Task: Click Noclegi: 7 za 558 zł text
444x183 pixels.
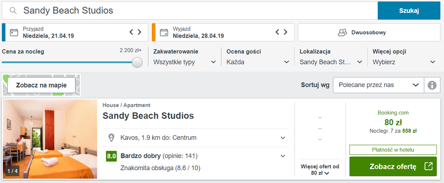Action: pyautogui.click(x=393, y=131)
